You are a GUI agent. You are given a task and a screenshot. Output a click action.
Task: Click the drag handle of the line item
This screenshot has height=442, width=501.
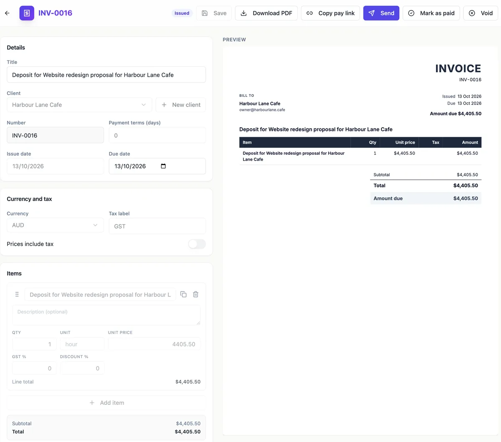pyautogui.click(x=17, y=294)
